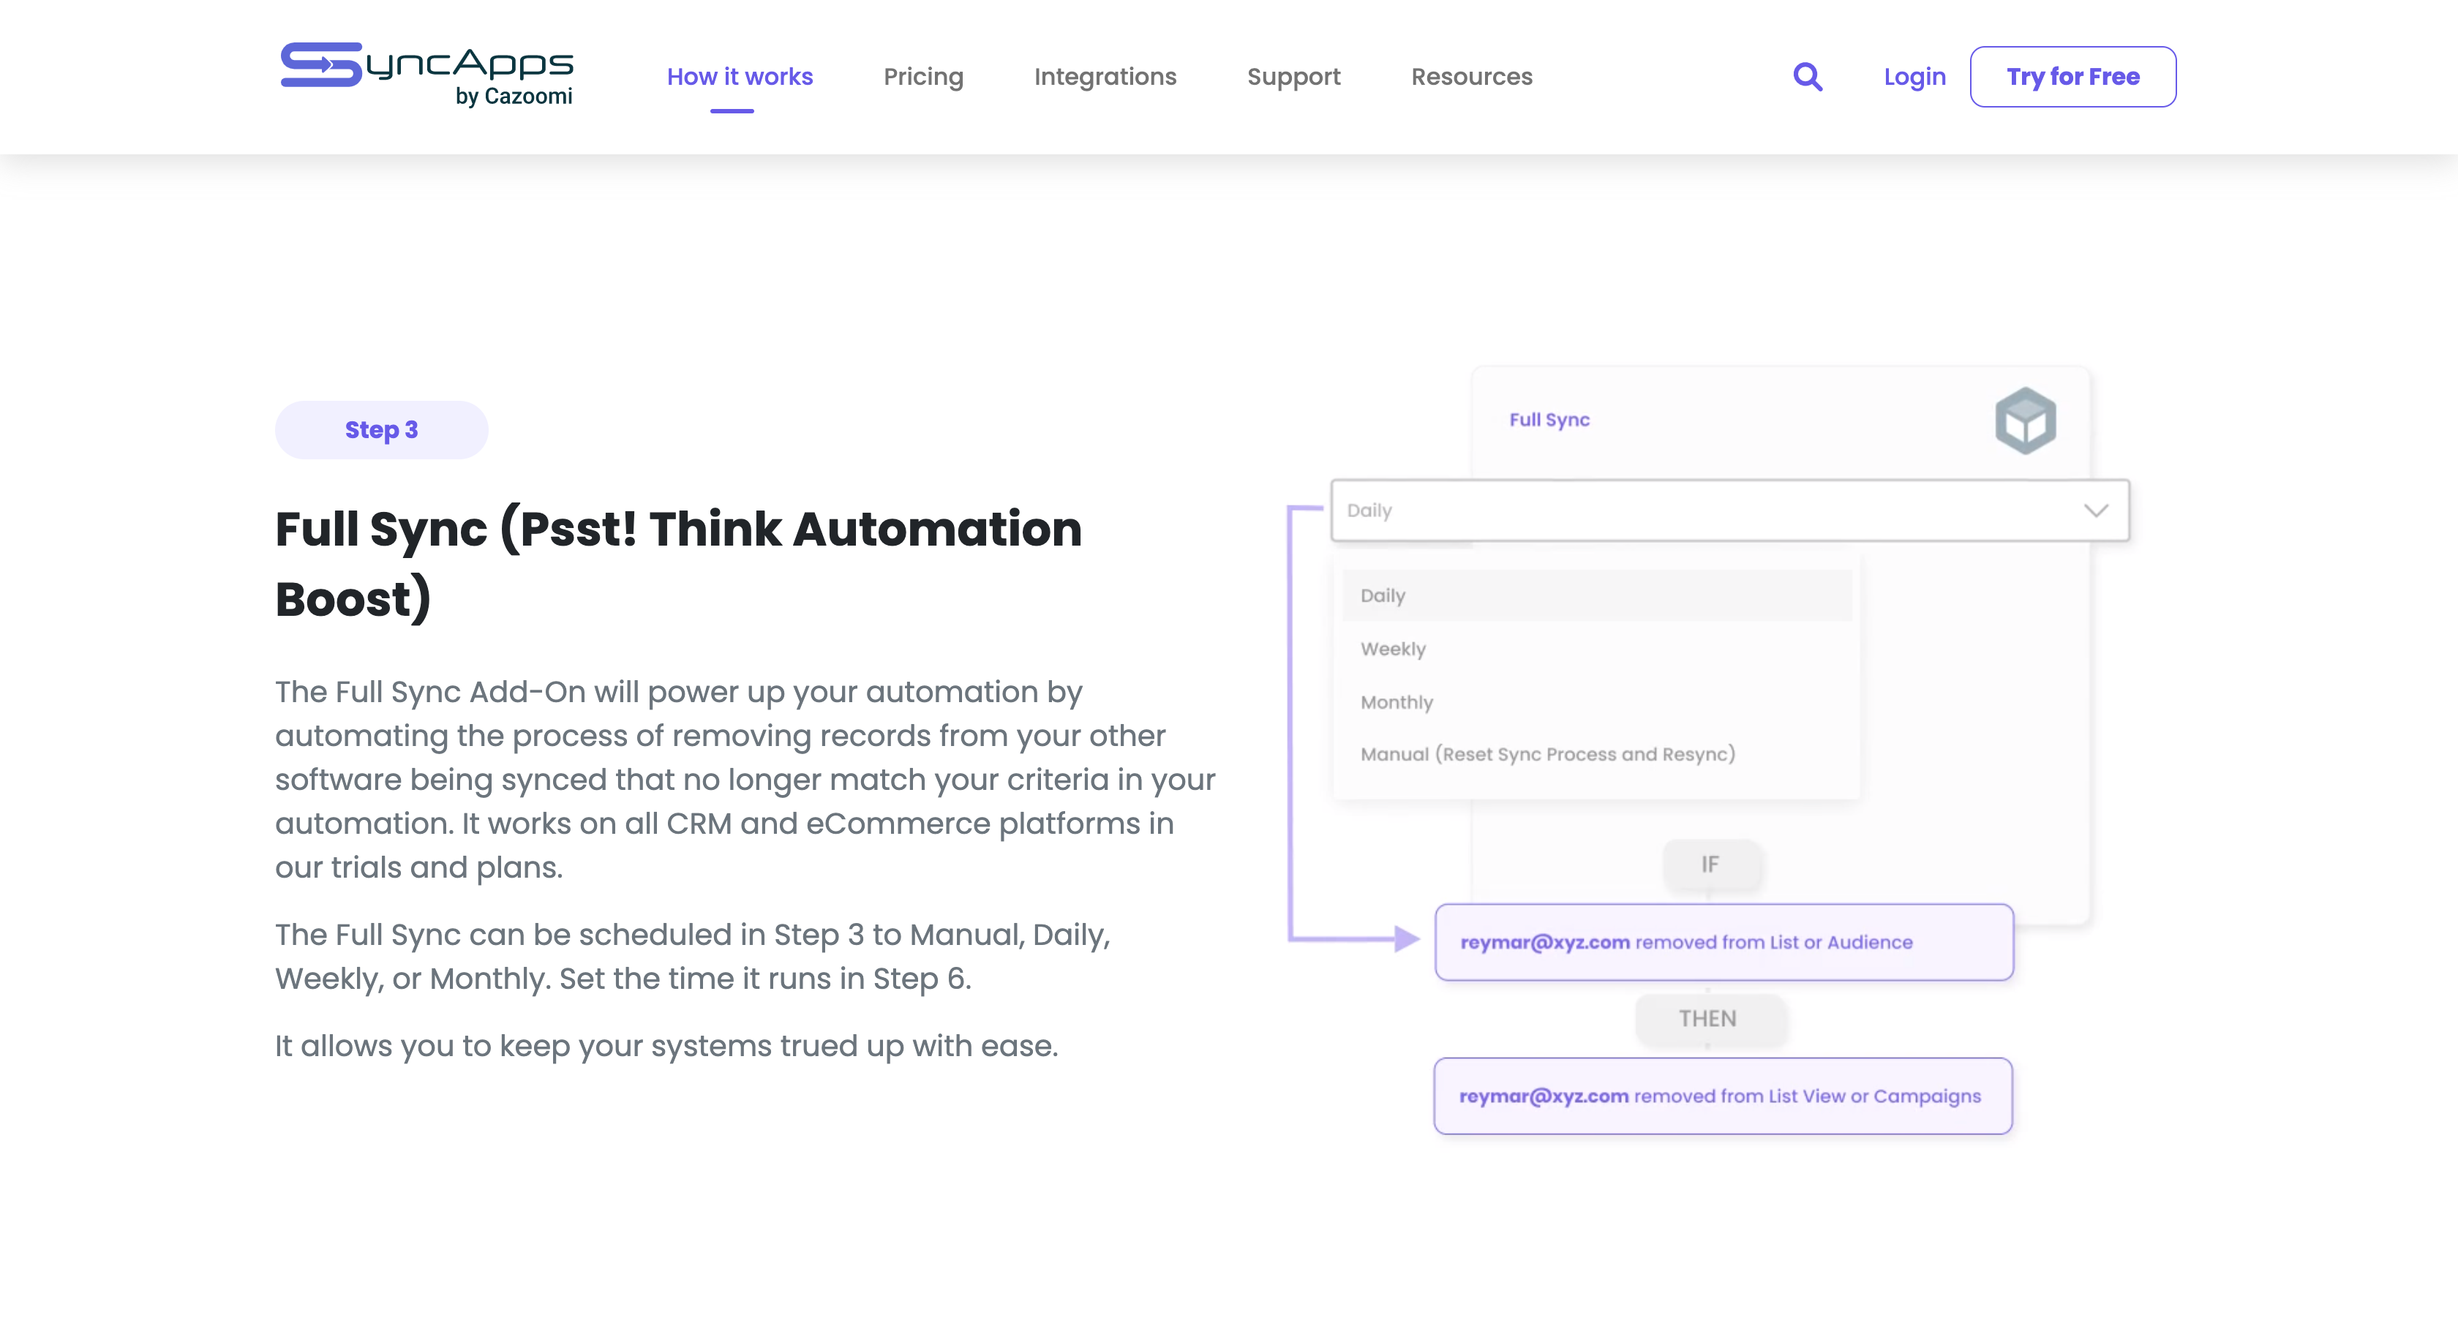Open Support menu item
This screenshot has width=2458, height=1337.
tap(1293, 76)
